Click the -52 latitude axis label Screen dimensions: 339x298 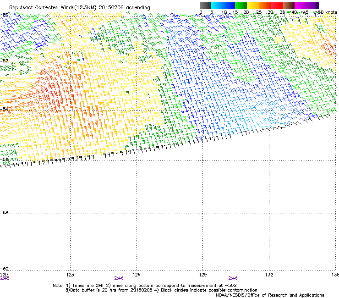4,61
